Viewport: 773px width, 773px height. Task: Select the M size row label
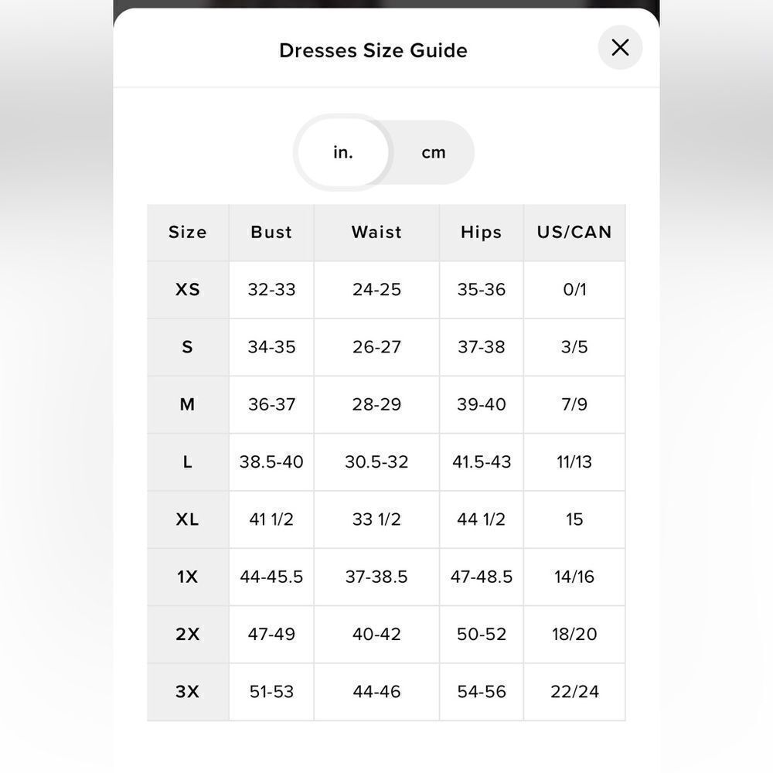(x=188, y=404)
